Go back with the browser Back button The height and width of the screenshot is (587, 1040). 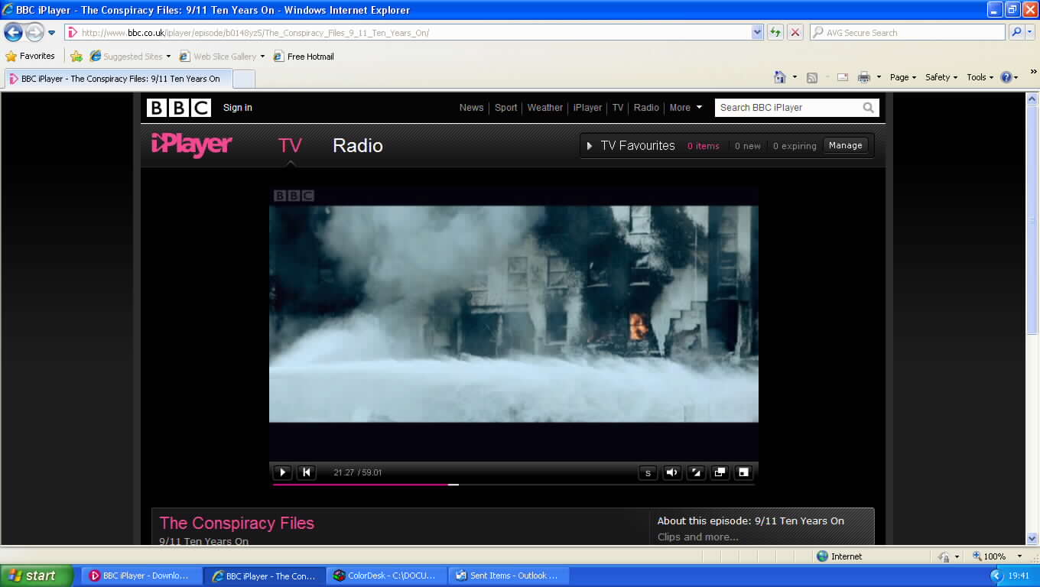coord(13,32)
